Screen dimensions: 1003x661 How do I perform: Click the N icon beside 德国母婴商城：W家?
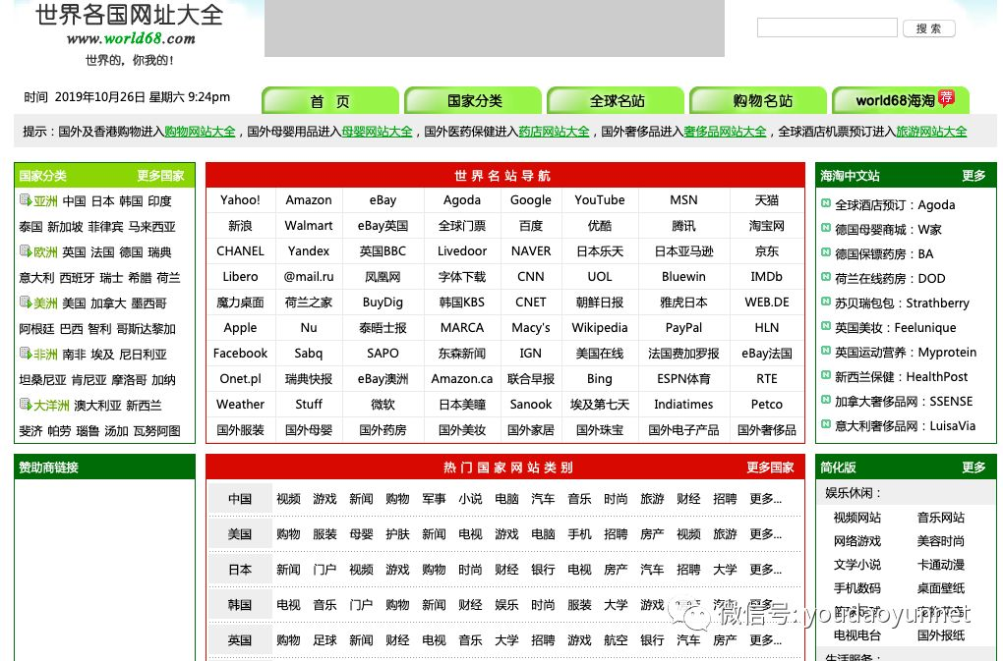point(826,228)
